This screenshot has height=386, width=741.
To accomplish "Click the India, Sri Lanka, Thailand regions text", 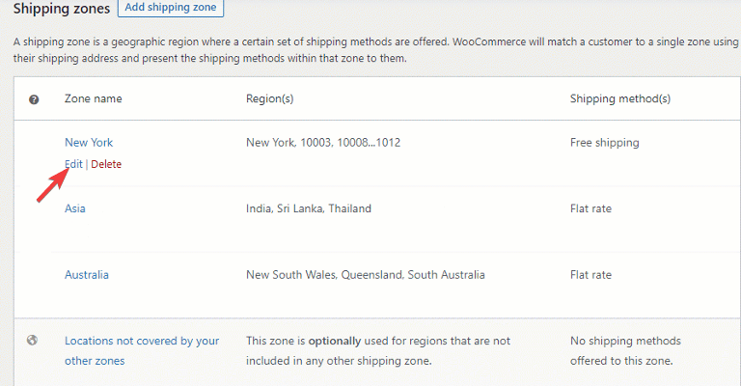I will click(309, 208).
